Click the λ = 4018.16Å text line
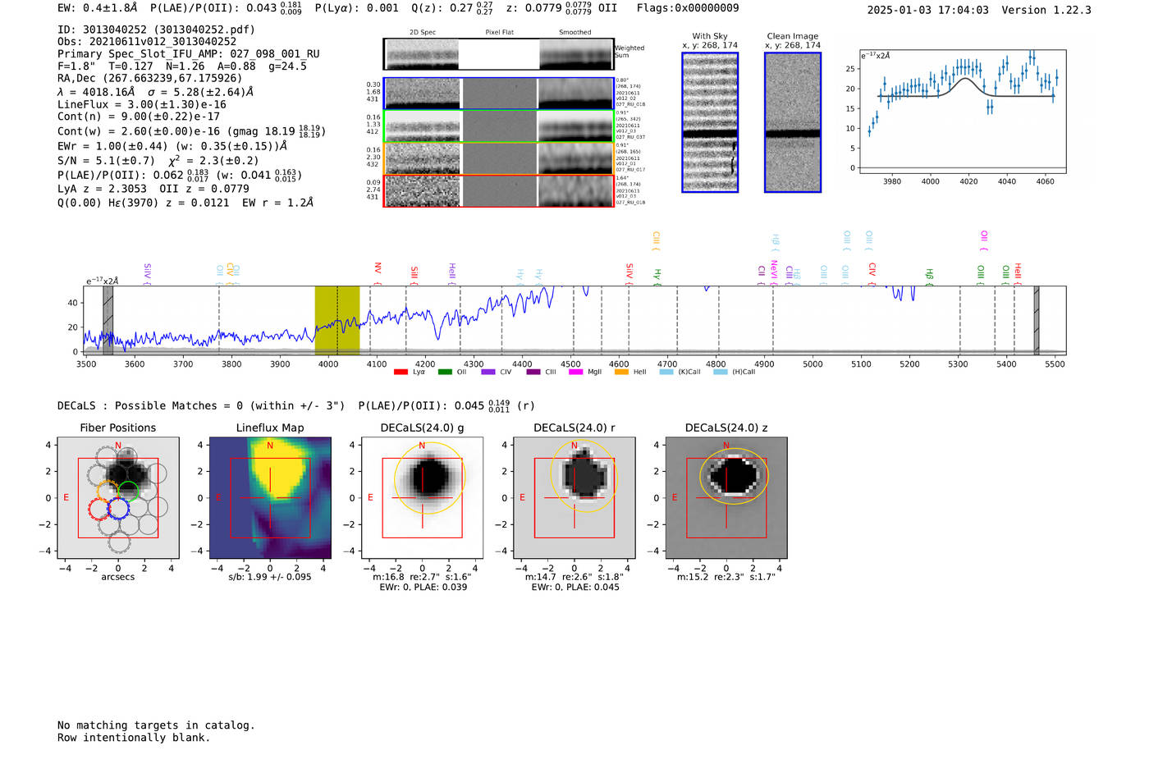Screen dimensions: 1149x782 pyautogui.click(x=156, y=92)
